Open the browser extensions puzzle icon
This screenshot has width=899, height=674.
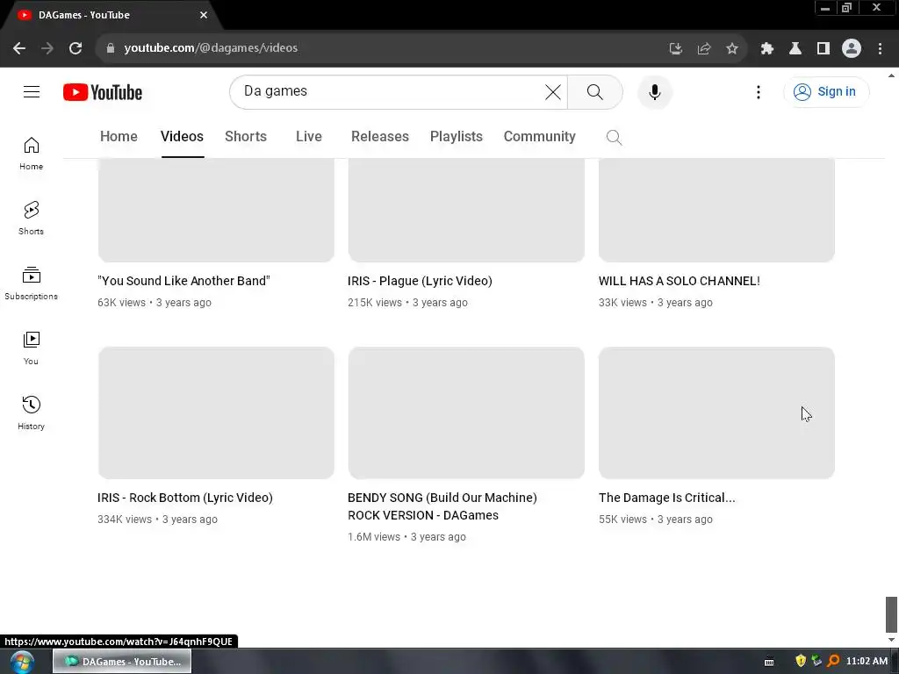click(x=766, y=48)
